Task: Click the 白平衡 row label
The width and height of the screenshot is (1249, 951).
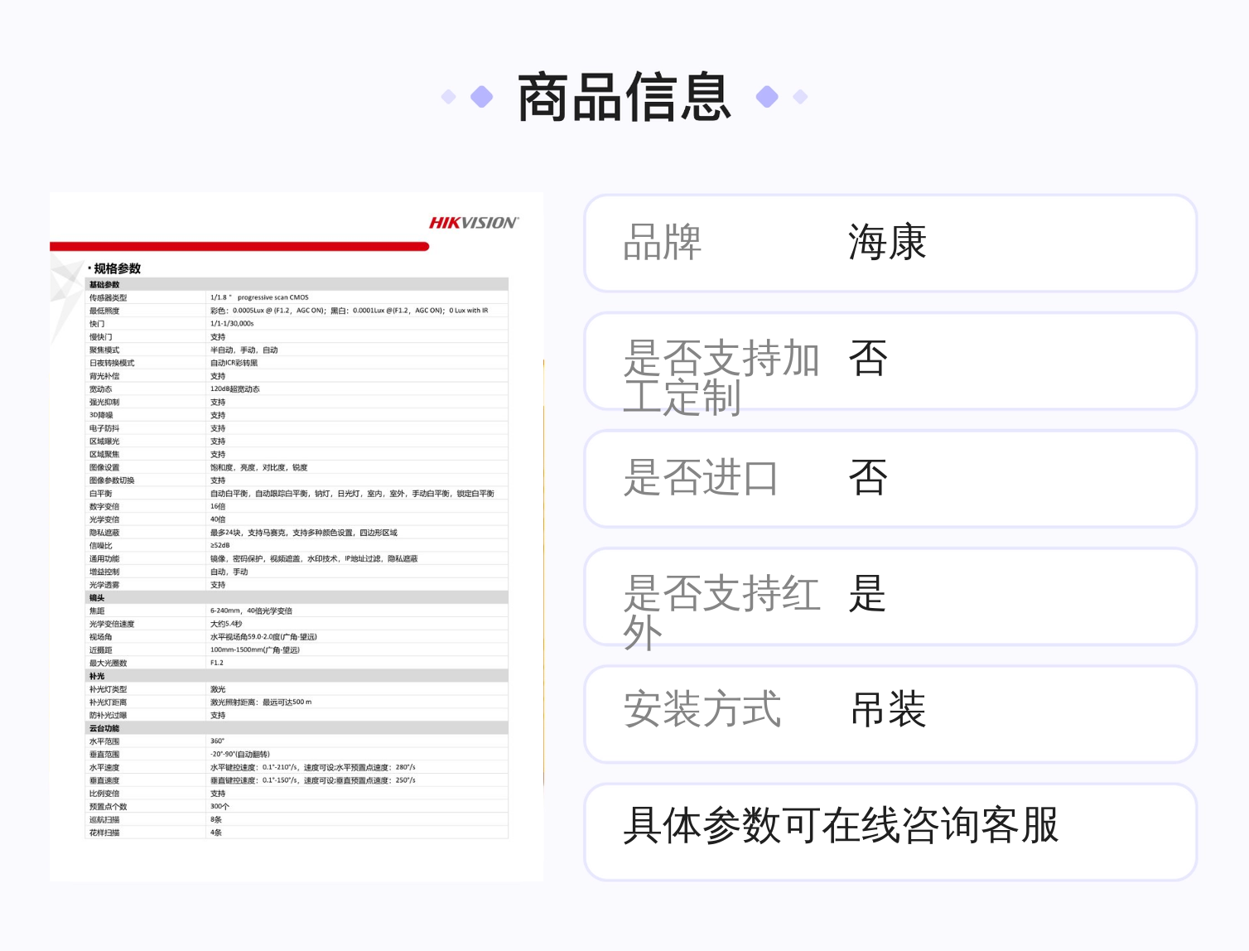Action: coord(101,494)
